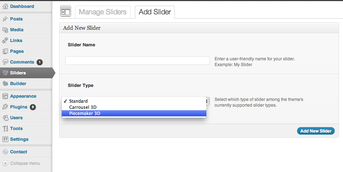Click the Posts pushpin icon
343x172 pixels.
(5, 19)
